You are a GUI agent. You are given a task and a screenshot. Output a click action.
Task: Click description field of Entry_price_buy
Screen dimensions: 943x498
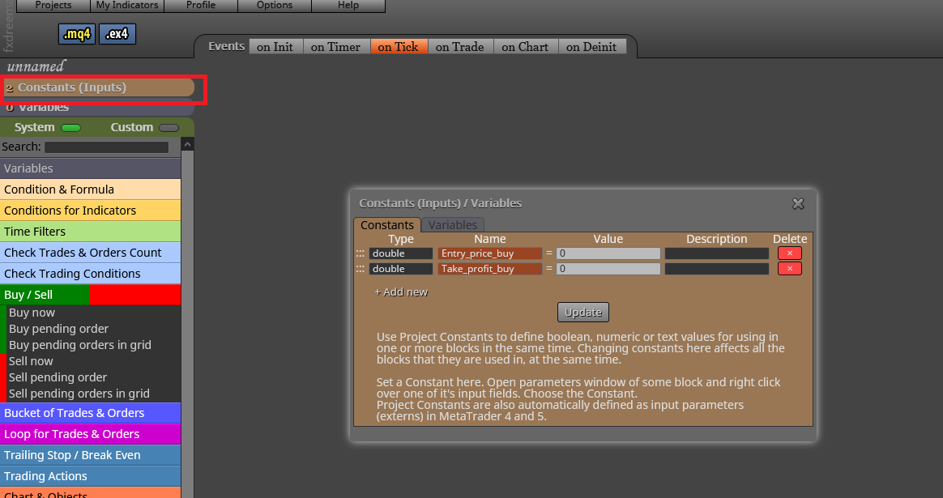point(717,253)
